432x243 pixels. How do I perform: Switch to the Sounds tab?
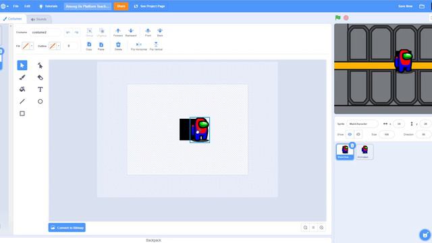pyautogui.click(x=39, y=20)
